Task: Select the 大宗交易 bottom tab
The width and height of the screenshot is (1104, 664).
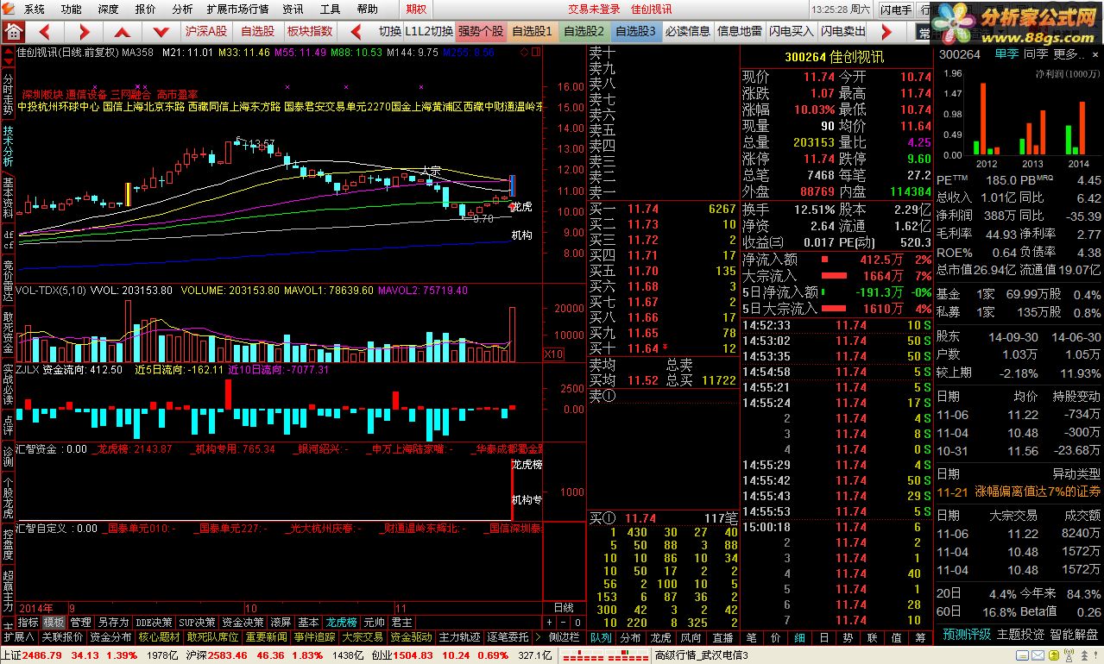Action: point(362,637)
